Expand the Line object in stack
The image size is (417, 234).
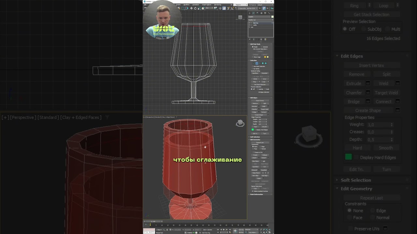point(249,27)
